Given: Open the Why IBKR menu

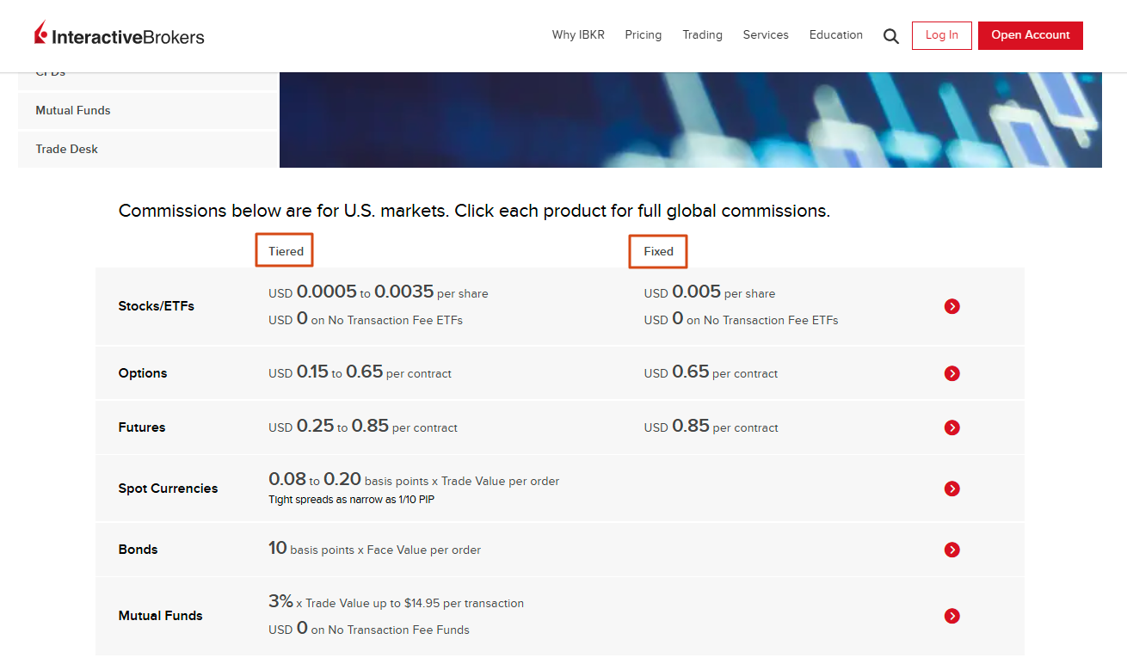Looking at the screenshot, I should coord(578,35).
